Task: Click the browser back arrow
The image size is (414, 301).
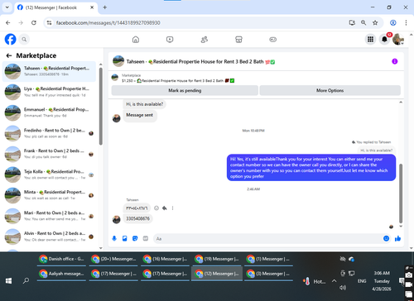Action: point(8,22)
